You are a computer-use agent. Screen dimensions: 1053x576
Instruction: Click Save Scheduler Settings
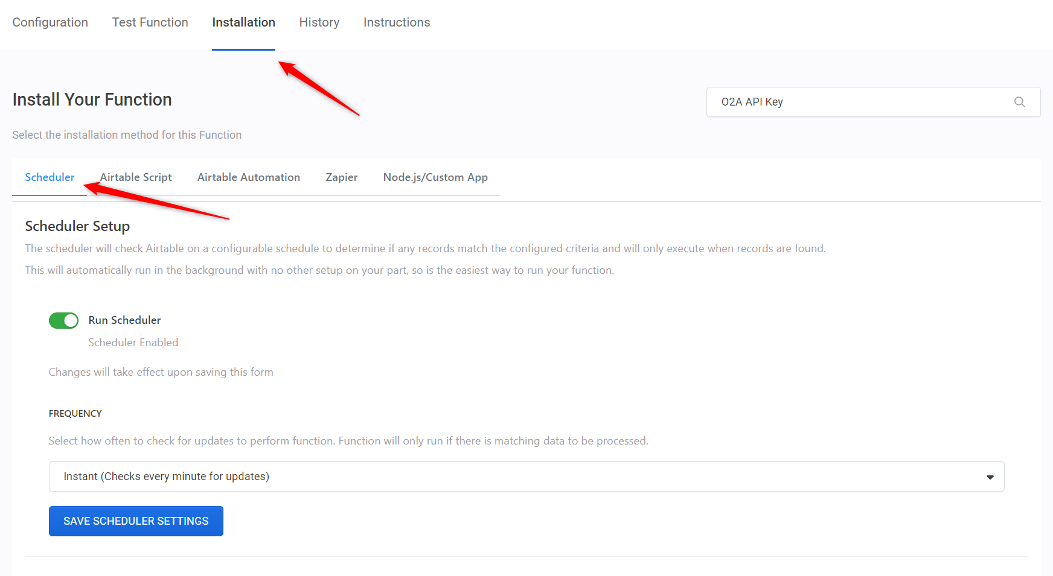[135, 521]
